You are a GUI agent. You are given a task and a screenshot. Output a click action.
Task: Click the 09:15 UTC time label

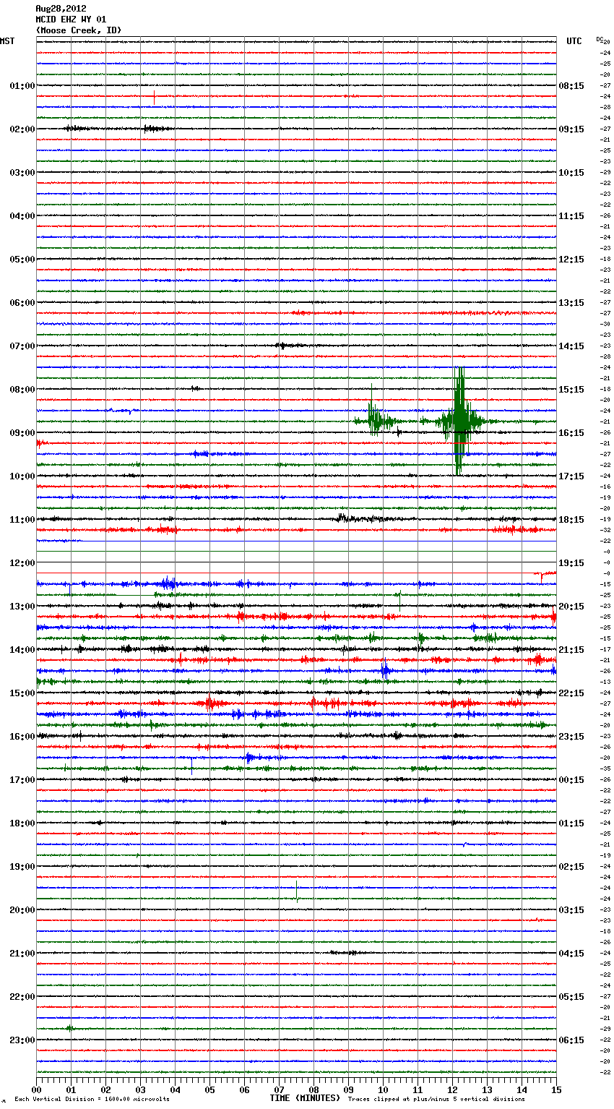[571, 129]
